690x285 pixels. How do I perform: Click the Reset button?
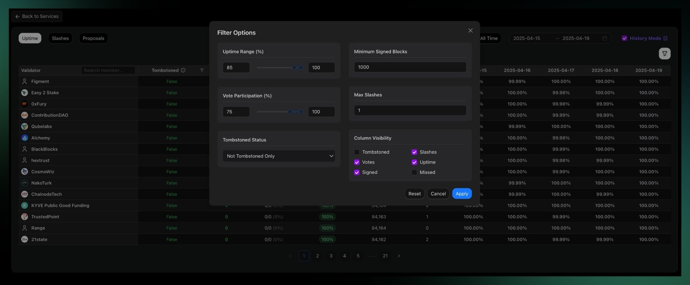[415, 194]
